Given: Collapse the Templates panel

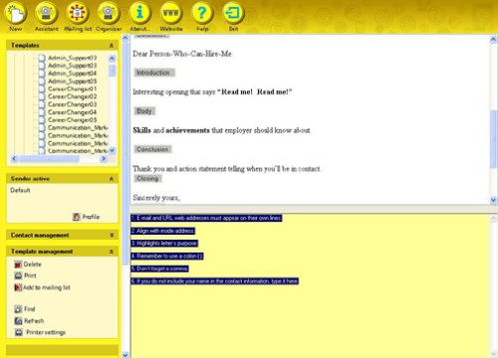Looking at the screenshot, I should point(112,45).
